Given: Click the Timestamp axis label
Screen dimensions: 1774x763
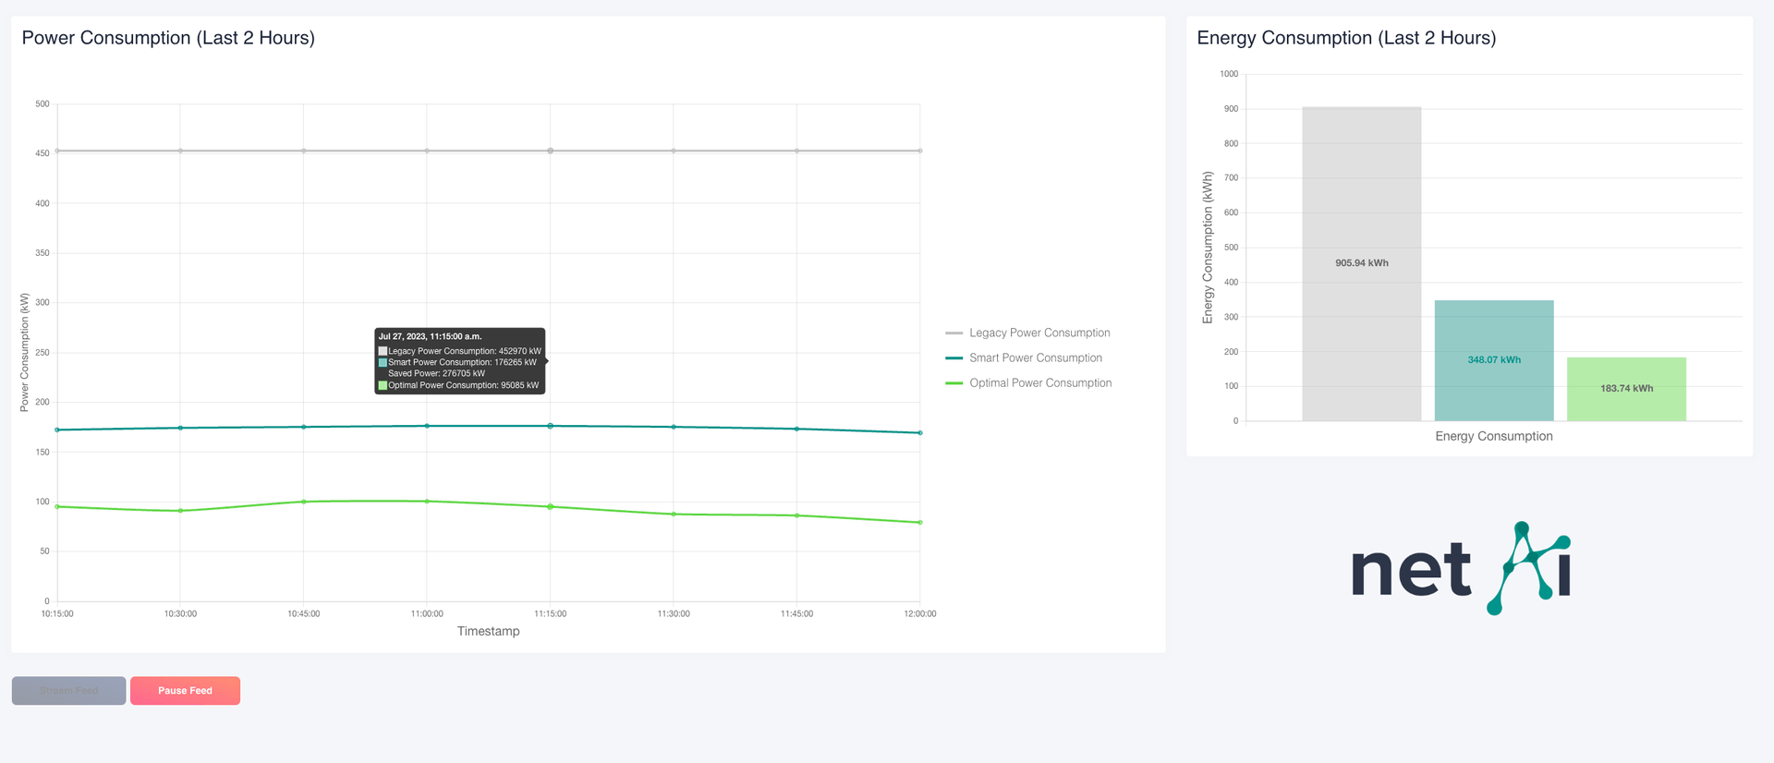Looking at the screenshot, I should (488, 631).
